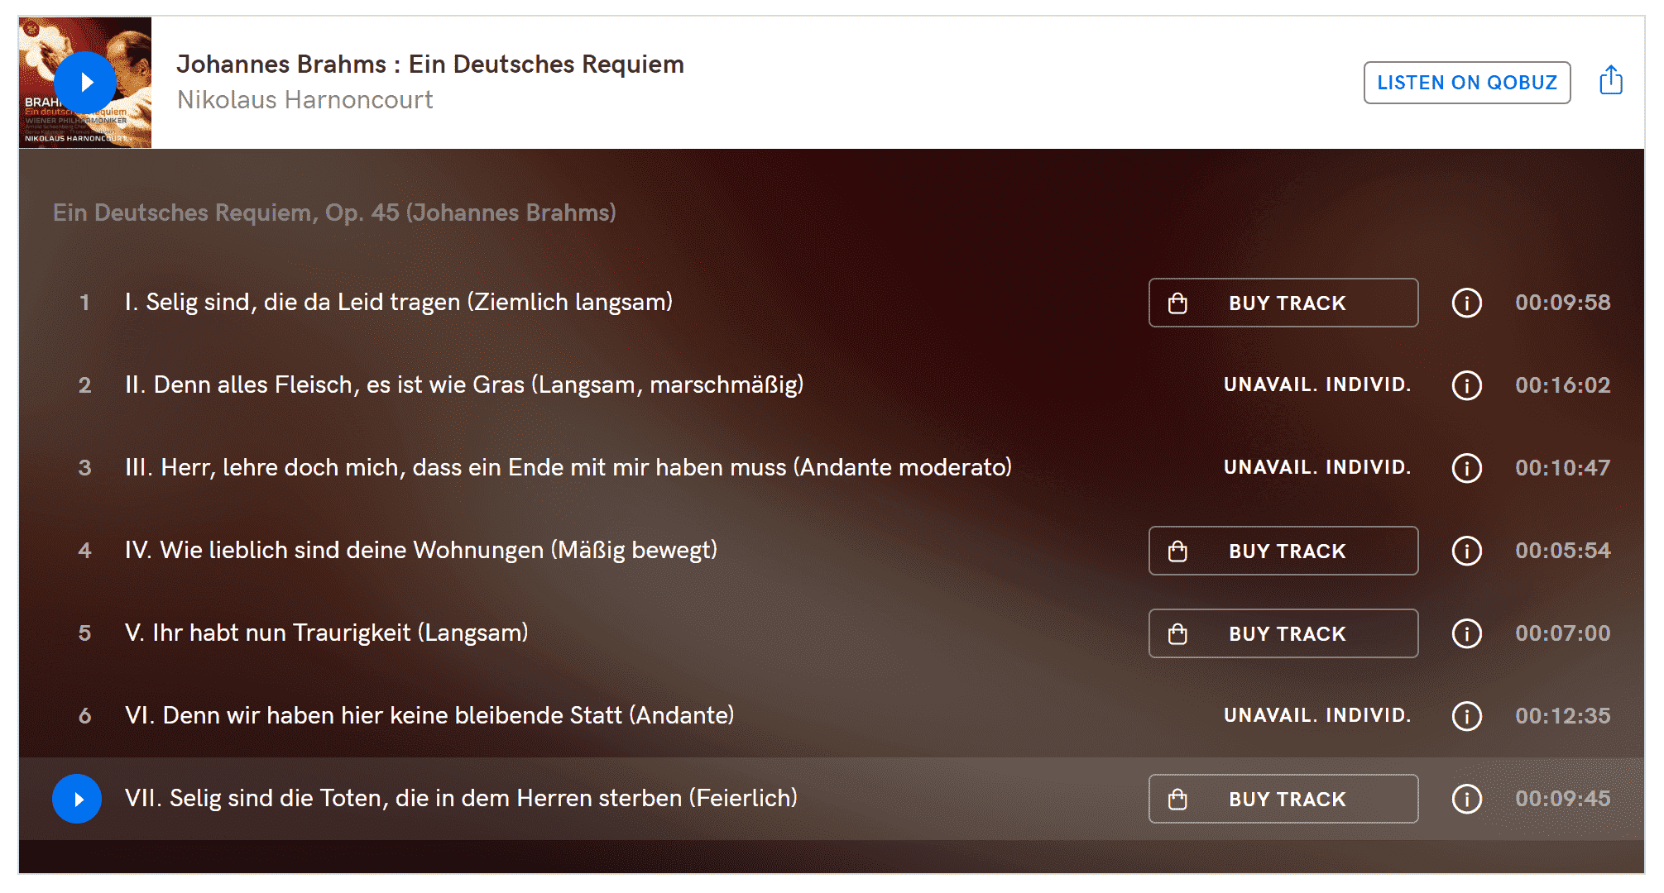This screenshot has width=1664, height=893.
Task: Buy track V Ihr habt nun Traurigkeit
Action: click(x=1283, y=633)
